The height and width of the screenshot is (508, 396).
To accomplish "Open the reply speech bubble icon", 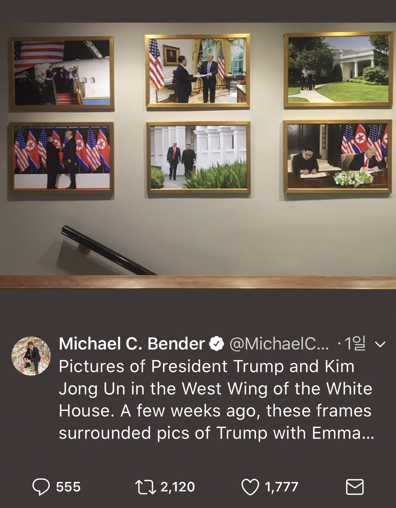I will tap(41, 487).
